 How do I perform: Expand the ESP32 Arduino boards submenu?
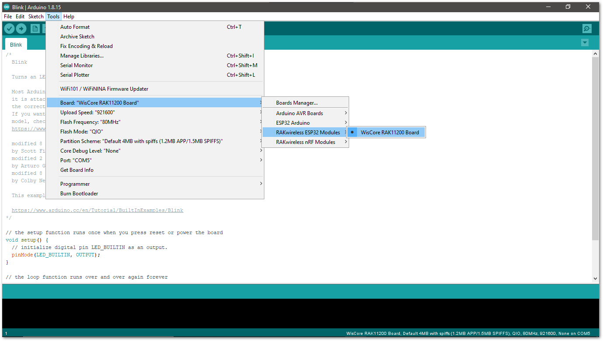click(305, 123)
